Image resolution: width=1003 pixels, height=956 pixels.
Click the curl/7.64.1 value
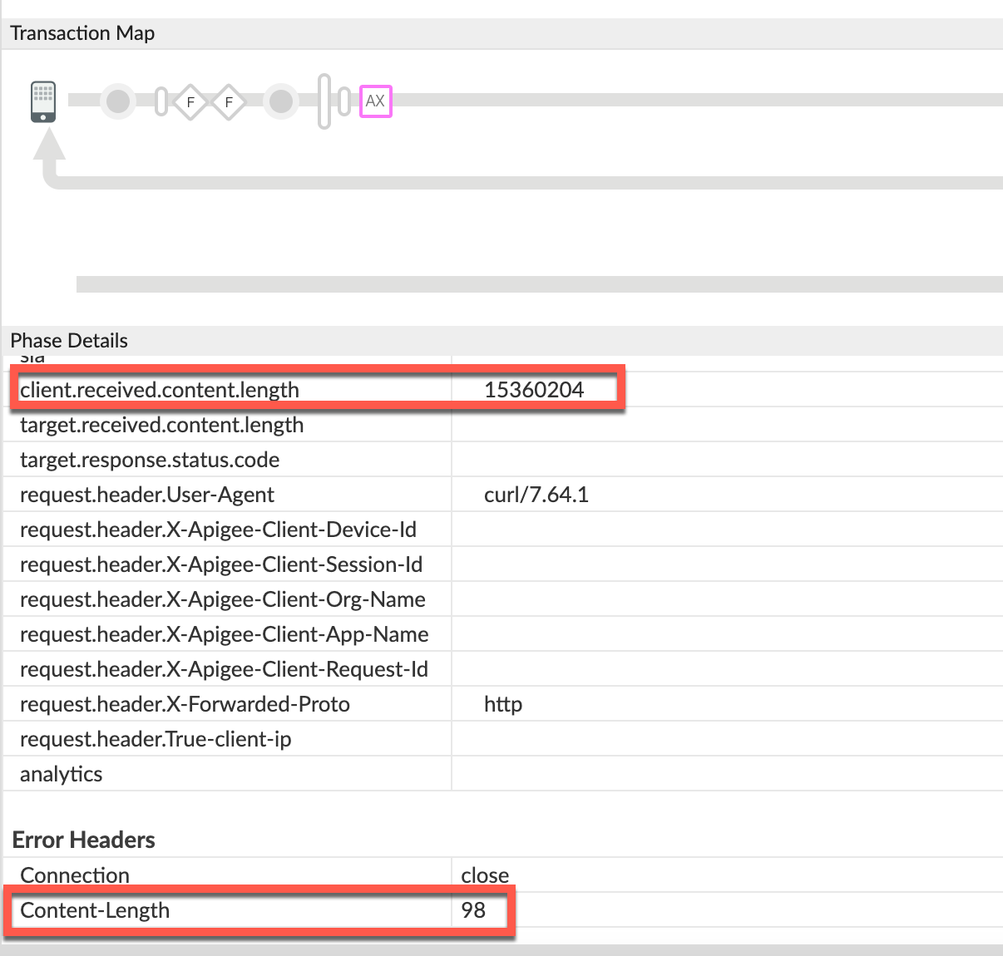[x=536, y=495]
